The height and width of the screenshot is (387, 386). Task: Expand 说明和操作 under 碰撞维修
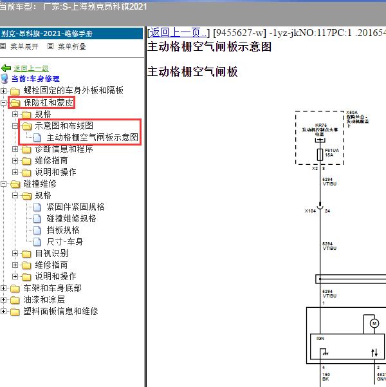click(15, 276)
